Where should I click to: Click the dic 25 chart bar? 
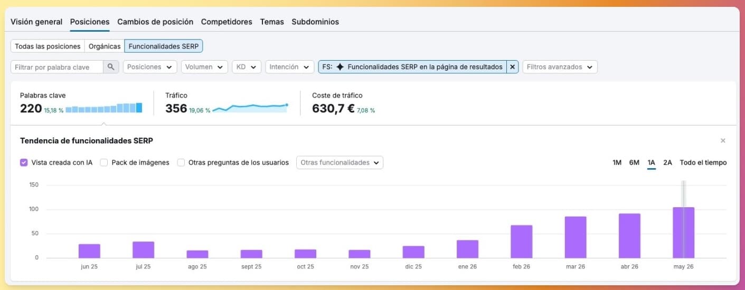click(413, 252)
